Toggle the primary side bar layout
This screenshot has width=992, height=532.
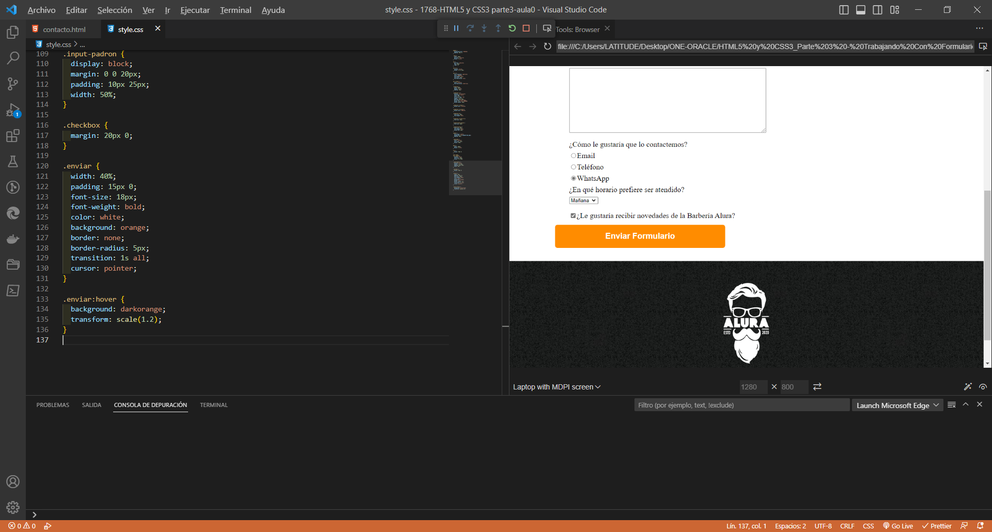coord(844,10)
